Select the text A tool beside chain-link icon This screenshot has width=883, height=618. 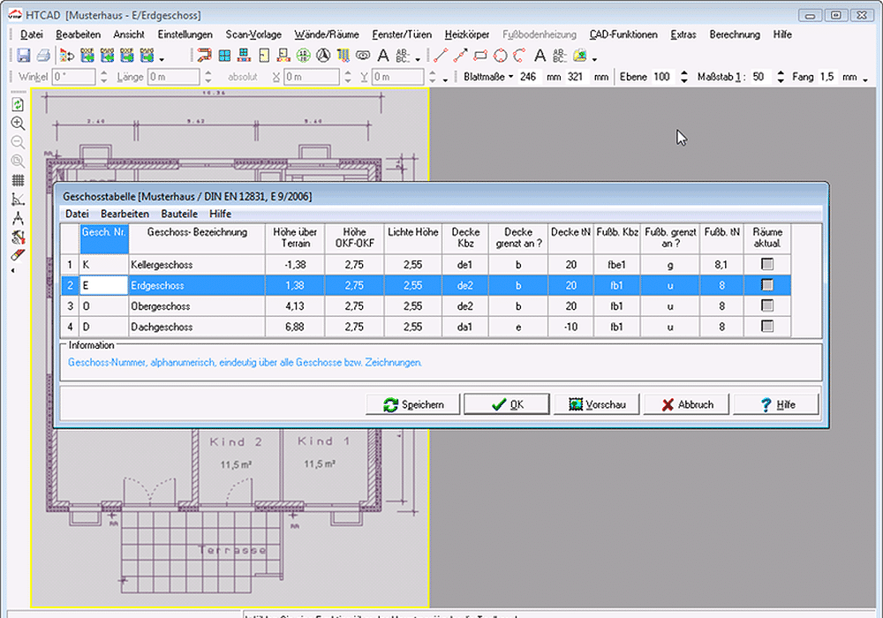coord(383,55)
